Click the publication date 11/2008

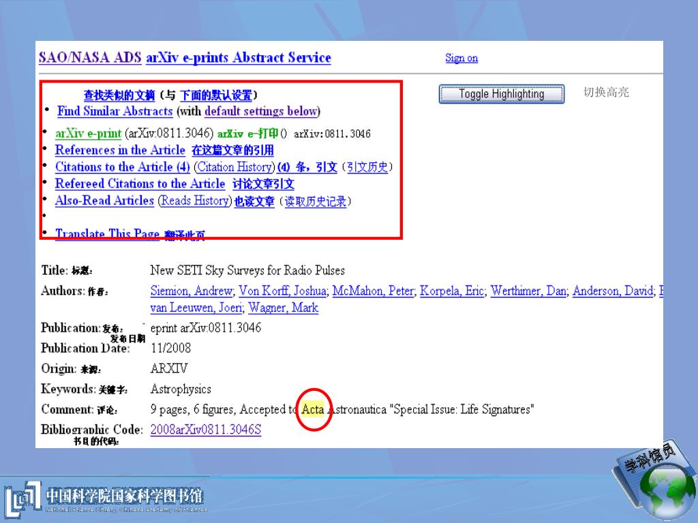(170, 348)
